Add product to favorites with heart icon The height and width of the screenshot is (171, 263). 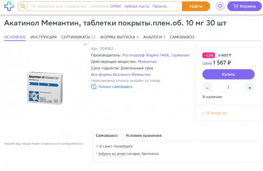85,45
